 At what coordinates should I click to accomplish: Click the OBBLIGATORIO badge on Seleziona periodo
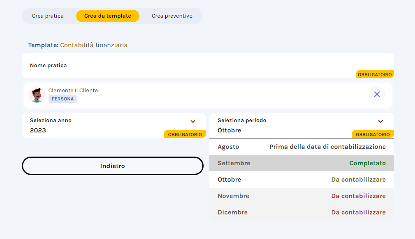click(373, 134)
